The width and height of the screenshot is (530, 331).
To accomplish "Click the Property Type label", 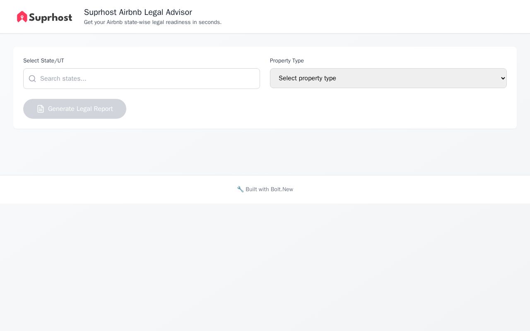I will [x=287, y=61].
